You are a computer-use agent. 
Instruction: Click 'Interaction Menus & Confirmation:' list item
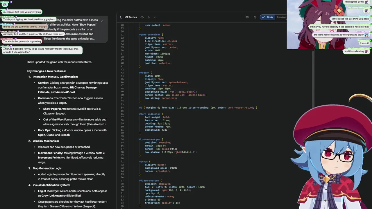pos(55,77)
